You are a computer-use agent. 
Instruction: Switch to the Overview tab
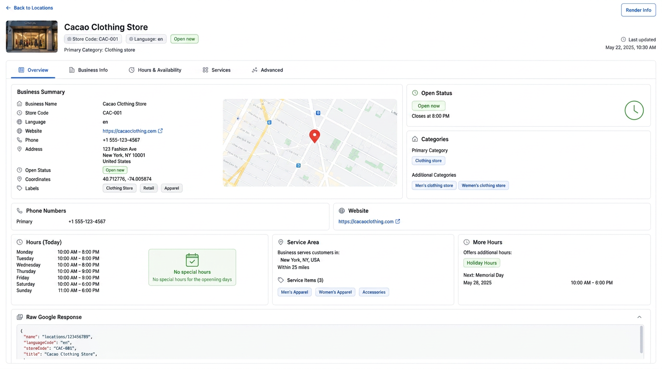(33, 70)
